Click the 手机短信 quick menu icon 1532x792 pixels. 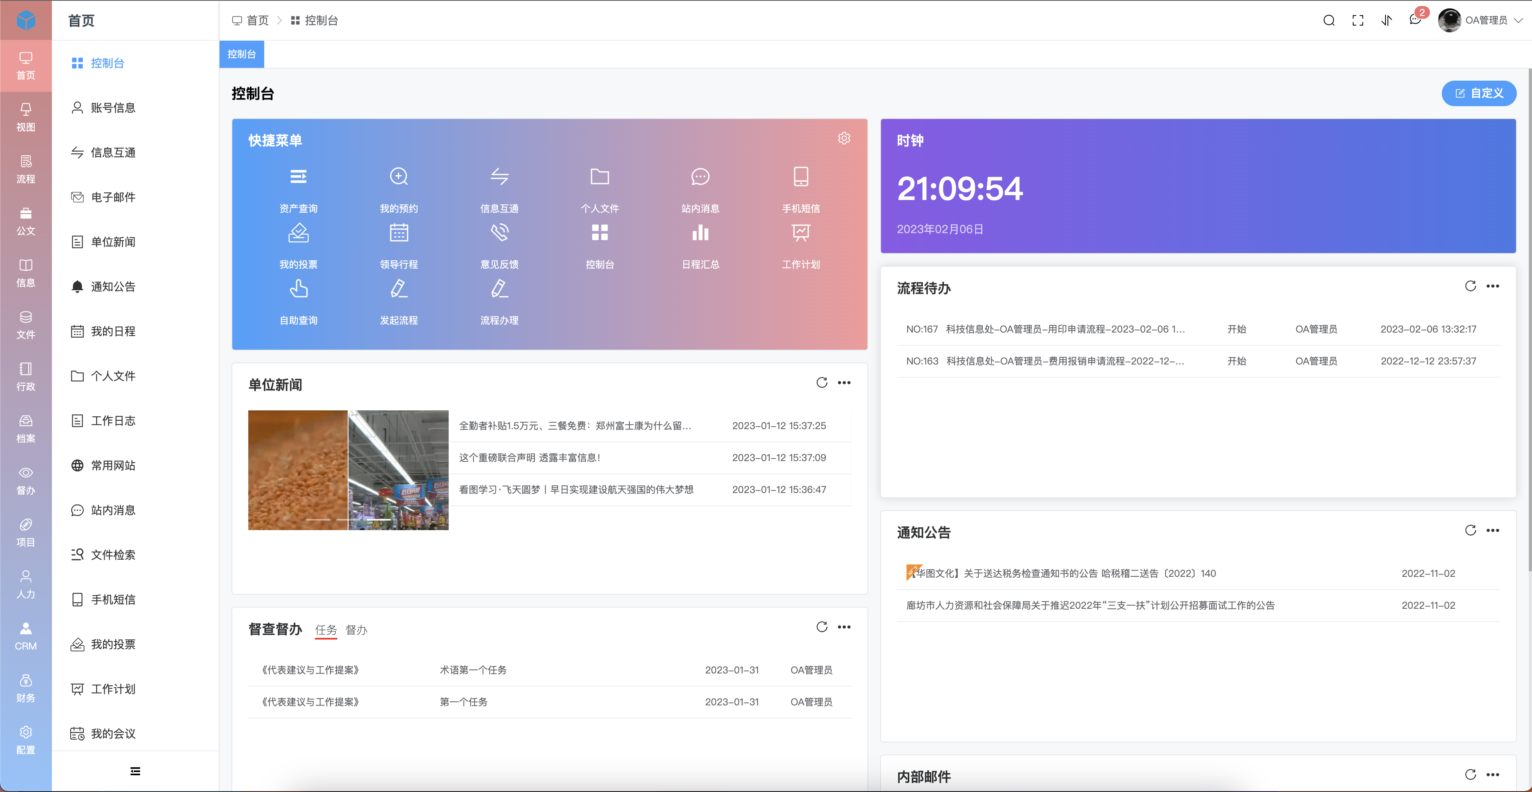[x=801, y=176]
